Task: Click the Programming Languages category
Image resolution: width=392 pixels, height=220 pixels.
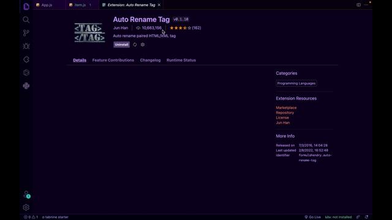Action: (296, 83)
